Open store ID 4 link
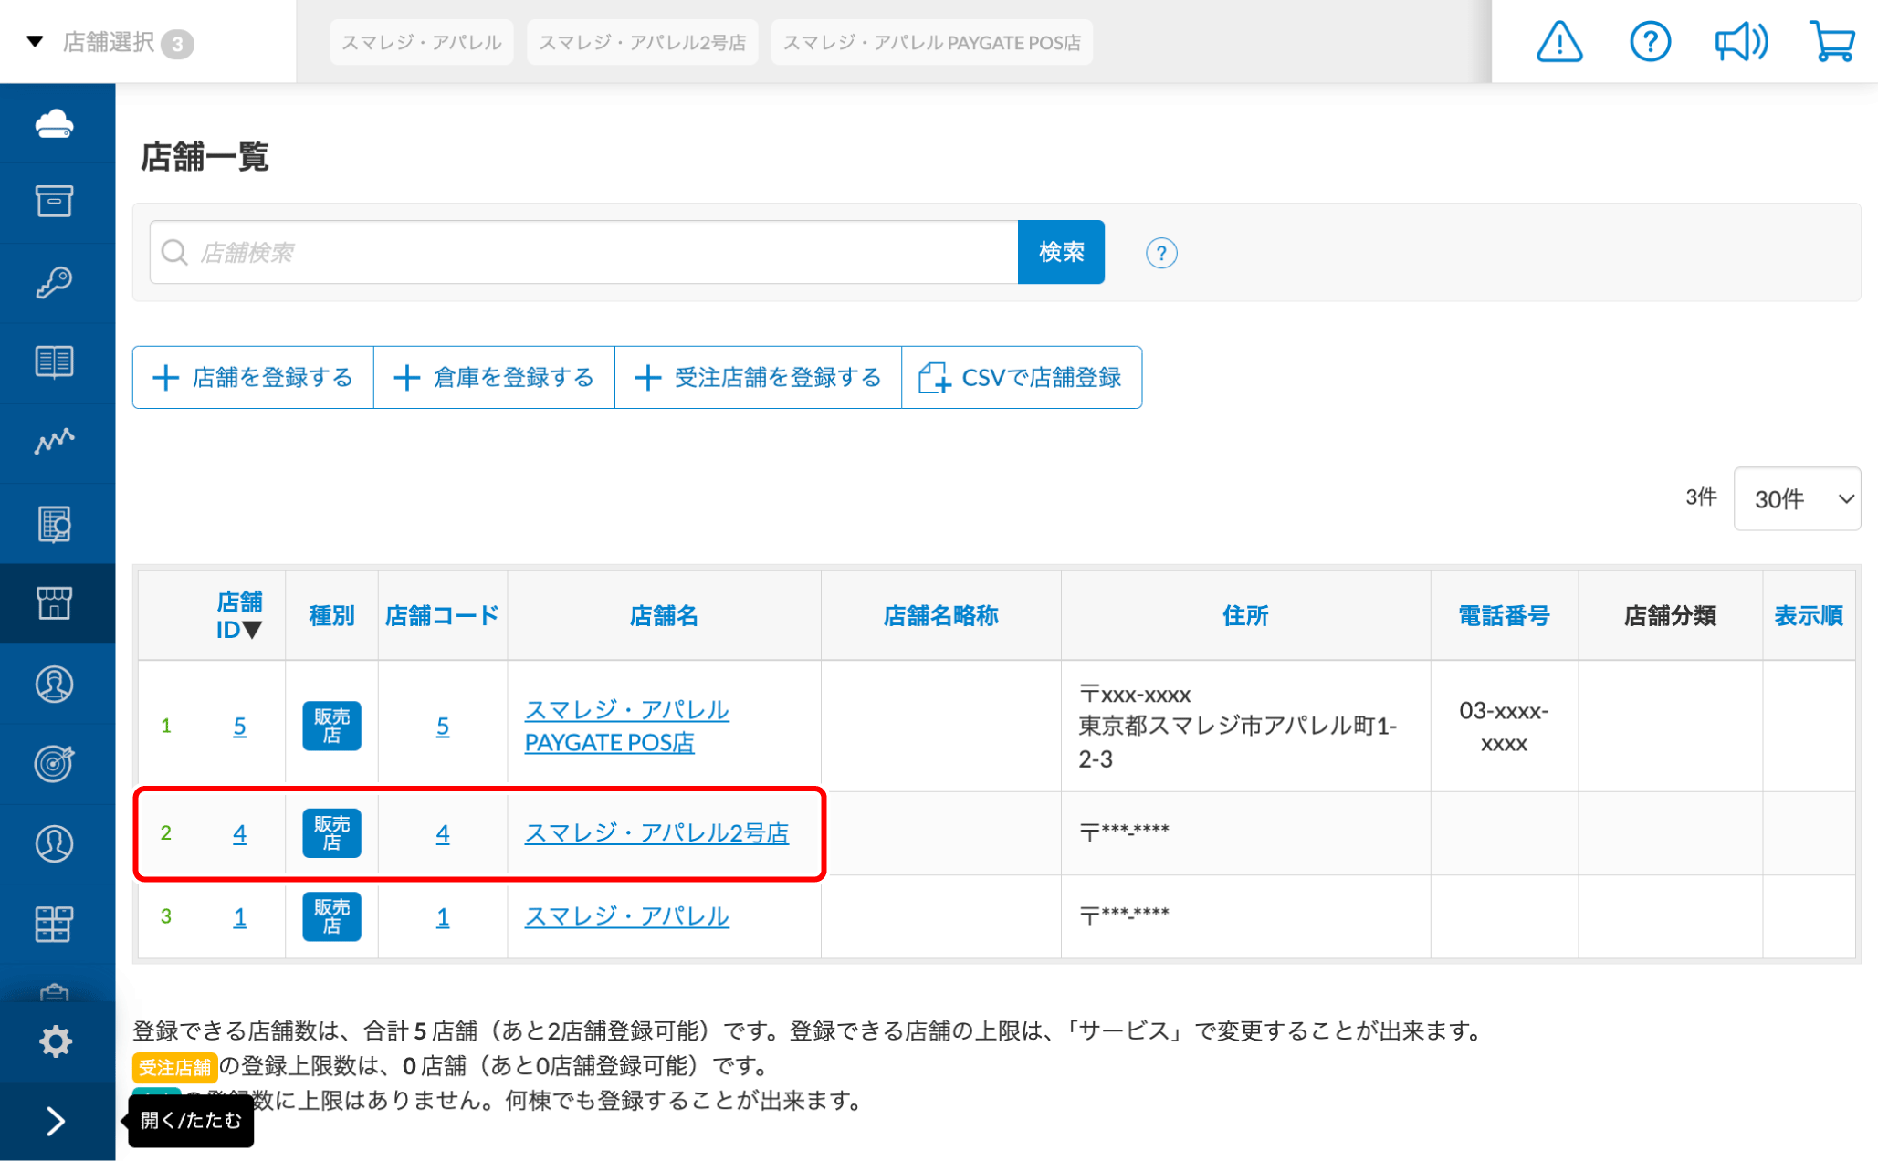1878x1161 pixels. pos(239,832)
